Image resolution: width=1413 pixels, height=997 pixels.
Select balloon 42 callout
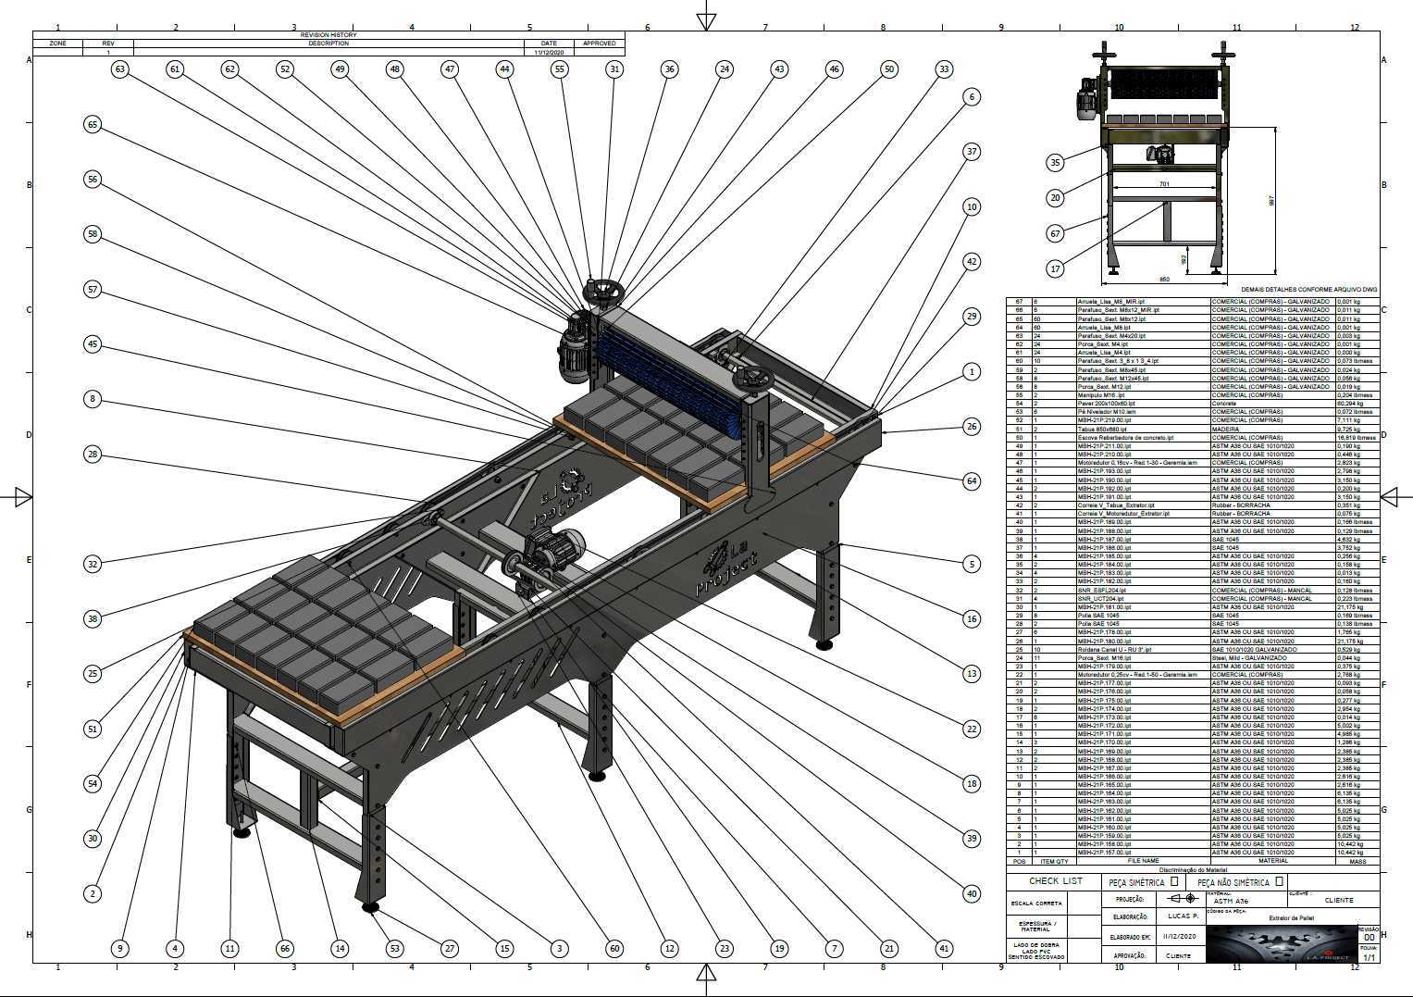click(x=972, y=261)
